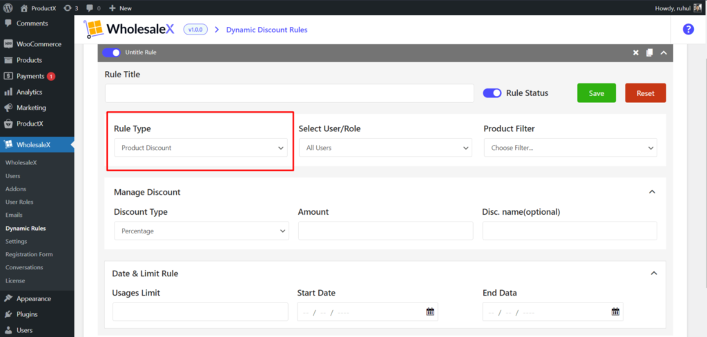Screen dimensions: 707x337
Task: Open the Start Date calendar icon
Action: (429, 311)
